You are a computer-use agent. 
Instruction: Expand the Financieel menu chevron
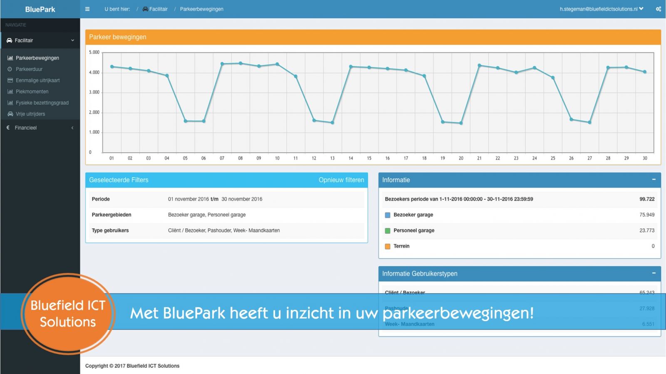[x=72, y=128]
